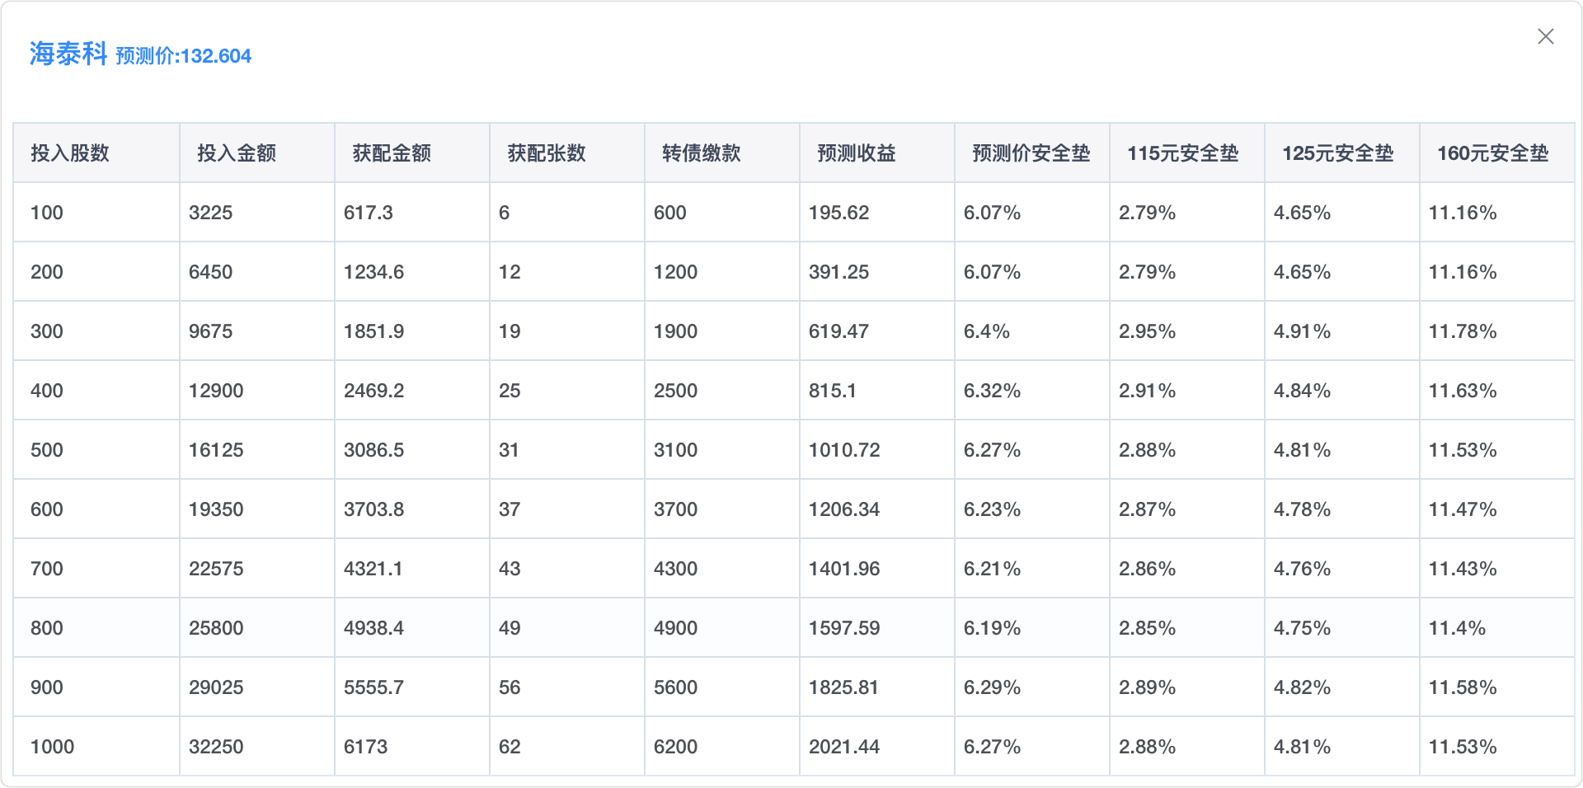Click the 预测收益 column header
This screenshot has height=788, width=1583.
pyautogui.click(x=857, y=153)
